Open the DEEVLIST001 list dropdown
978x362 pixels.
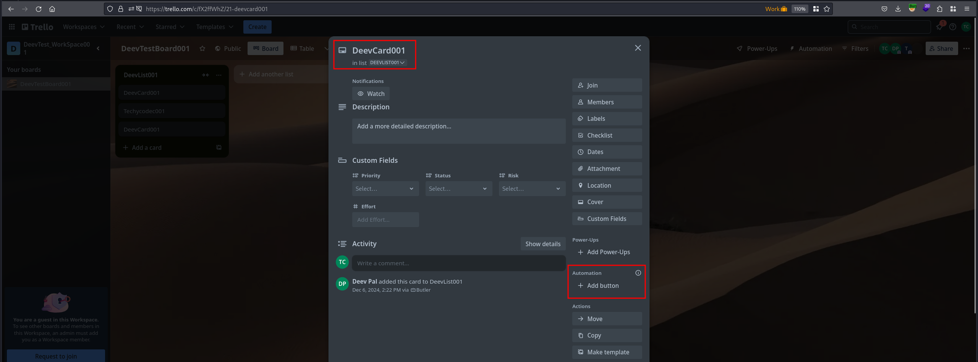pos(388,63)
